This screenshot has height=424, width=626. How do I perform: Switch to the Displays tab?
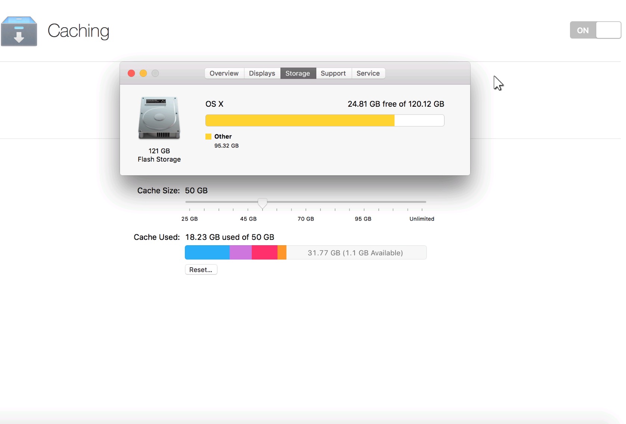pyautogui.click(x=262, y=73)
